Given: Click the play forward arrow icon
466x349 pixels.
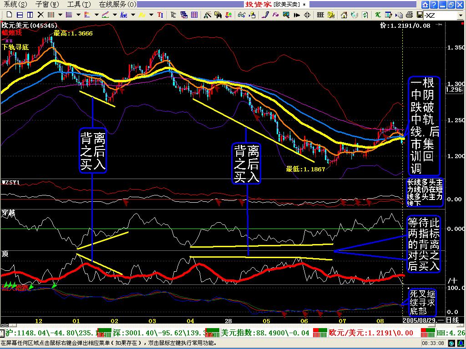Looking at the screenshot, I should tap(297, 15).
